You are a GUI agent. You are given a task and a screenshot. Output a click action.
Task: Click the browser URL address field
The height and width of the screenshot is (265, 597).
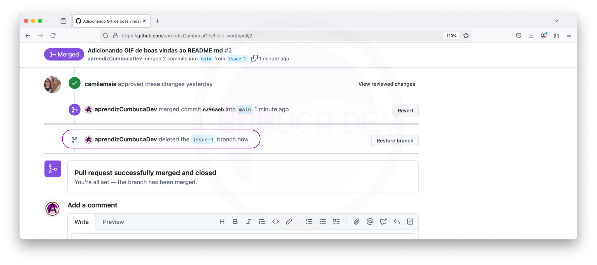click(x=262, y=35)
